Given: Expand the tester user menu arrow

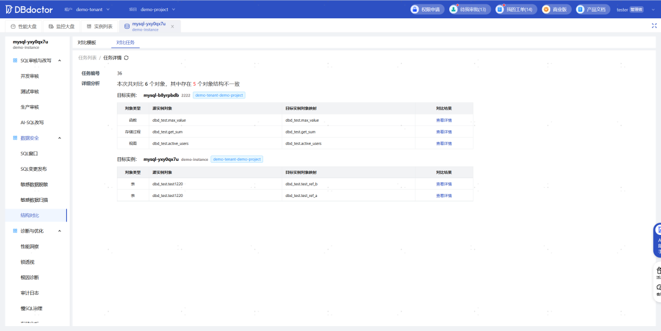Looking at the screenshot, I should 653,9.
